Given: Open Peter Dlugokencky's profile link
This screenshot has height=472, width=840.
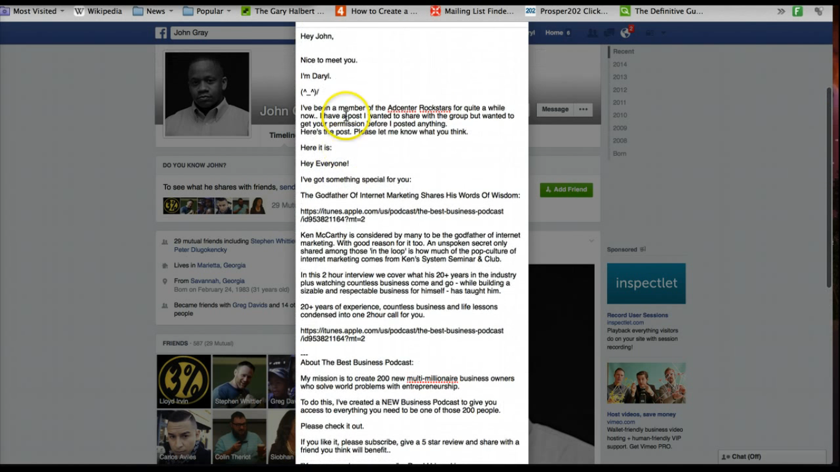Looking at the screenshot, I should (x=200, y=250).
